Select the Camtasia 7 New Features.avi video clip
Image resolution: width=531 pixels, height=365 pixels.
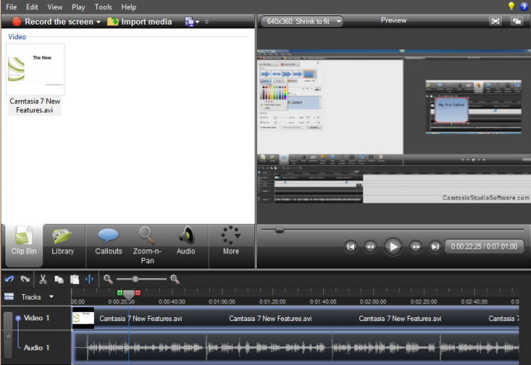[x=296, y=318]
